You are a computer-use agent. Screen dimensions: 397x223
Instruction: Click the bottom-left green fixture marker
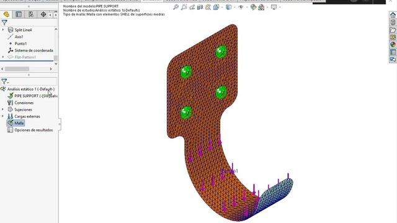pos(186,113)
